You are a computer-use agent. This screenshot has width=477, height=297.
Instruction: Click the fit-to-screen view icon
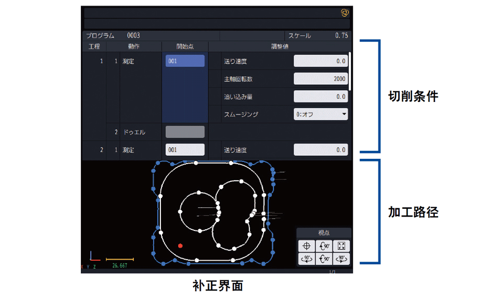click(342, 246)
